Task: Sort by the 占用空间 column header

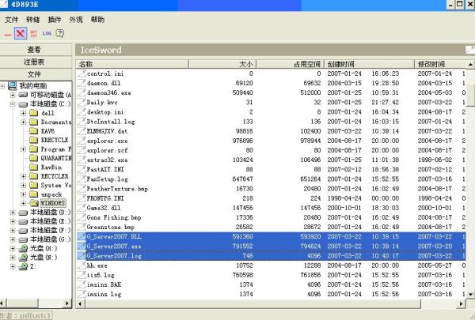Action: click(x=291, y=64)
